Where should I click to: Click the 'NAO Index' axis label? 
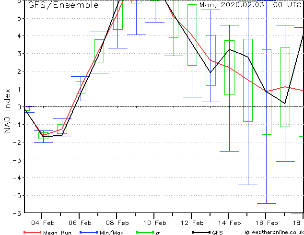[7, 111]
